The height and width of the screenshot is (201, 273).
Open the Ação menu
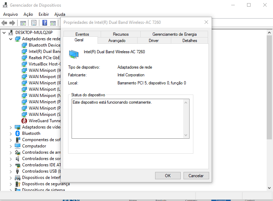pyautogui.click(x=28, y=14)
